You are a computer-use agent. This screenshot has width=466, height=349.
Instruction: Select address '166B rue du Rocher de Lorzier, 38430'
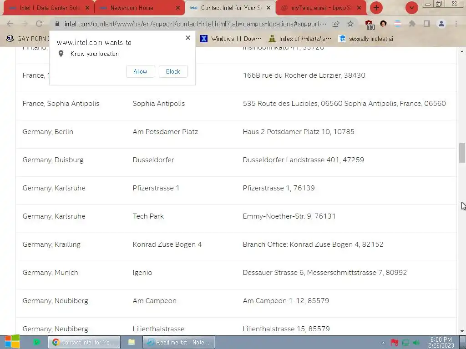click(x=304, y=75)
